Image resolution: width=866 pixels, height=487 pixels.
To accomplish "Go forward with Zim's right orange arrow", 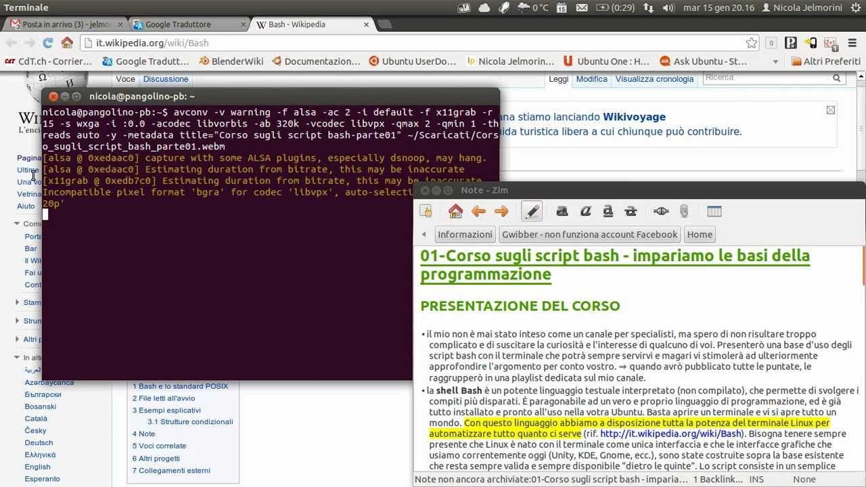I will pyautogui.click(x=501, y=212).
